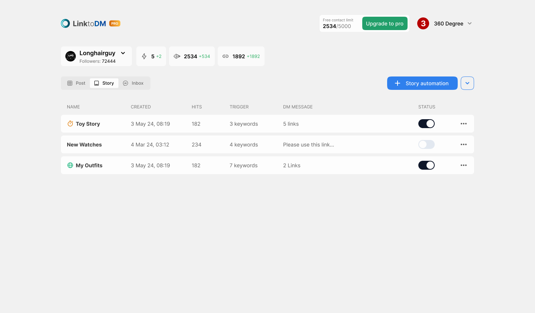Click the paper plane sent messages icon
Image resolution: width=535 pixels, height=313 pixels.
(x=177, y=56)
